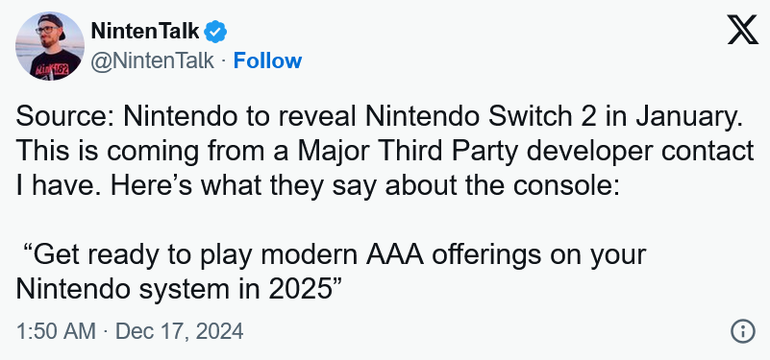
Task: Open the X logo link
Action: pos(742,29)
